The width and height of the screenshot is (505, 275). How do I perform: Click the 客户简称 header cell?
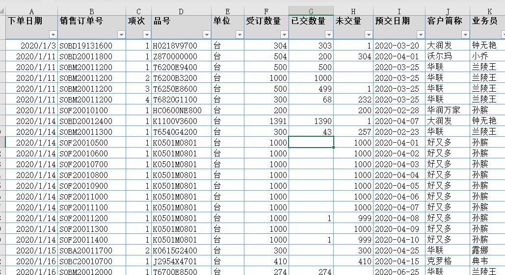[448, 27]
